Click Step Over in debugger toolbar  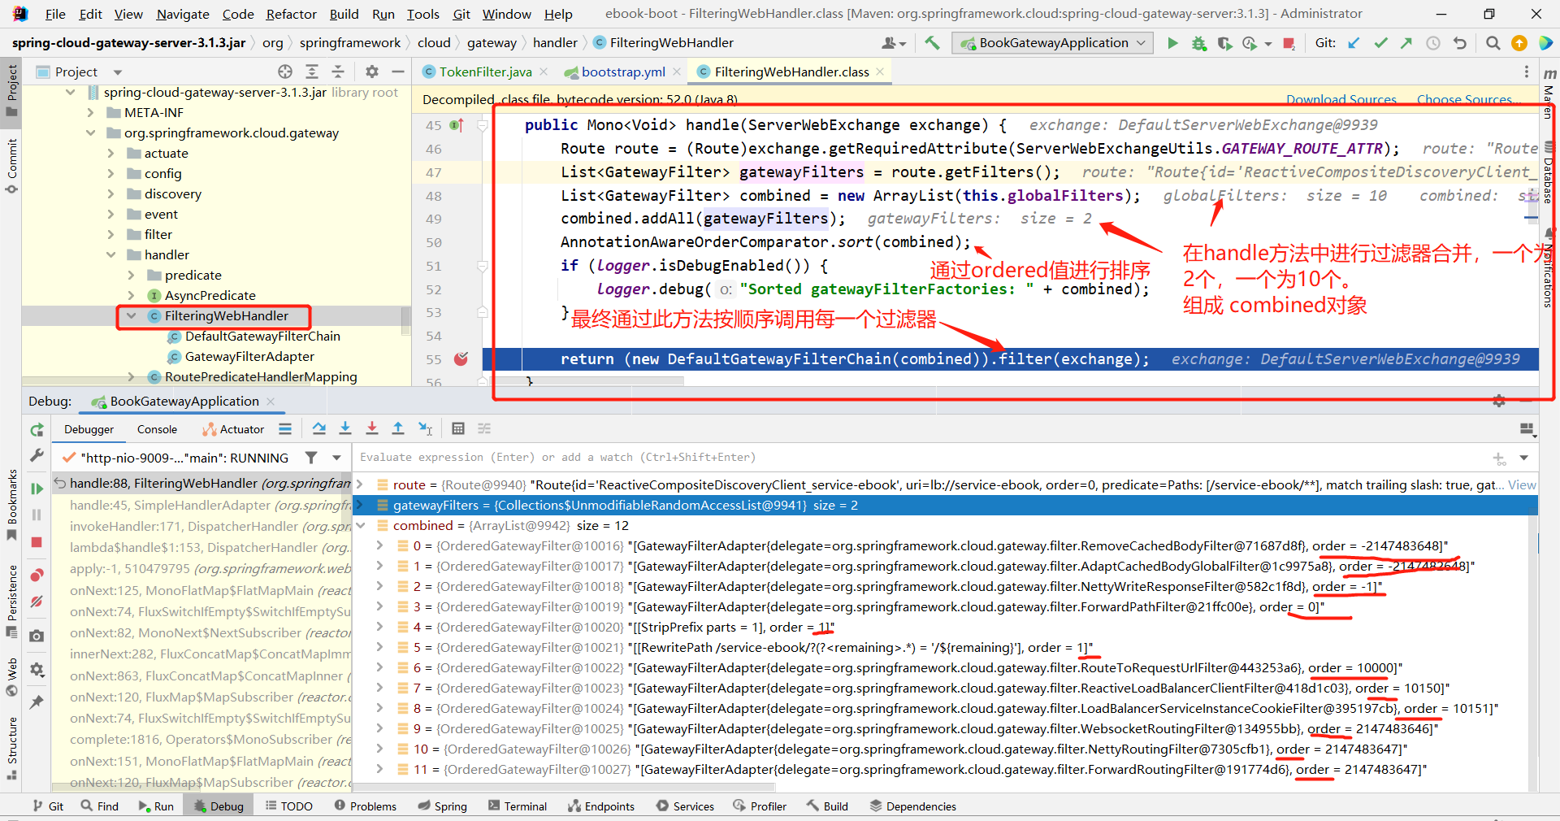pyautogui.click(x=318, y=428)
